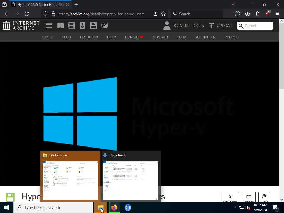Open the CONTACT menu item
The width and height of the screenshot is (284, 213).
161,37
